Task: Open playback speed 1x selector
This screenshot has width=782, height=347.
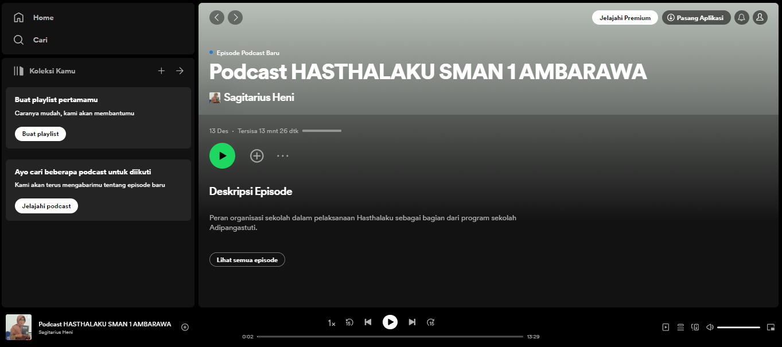Action: coord(332,323)
